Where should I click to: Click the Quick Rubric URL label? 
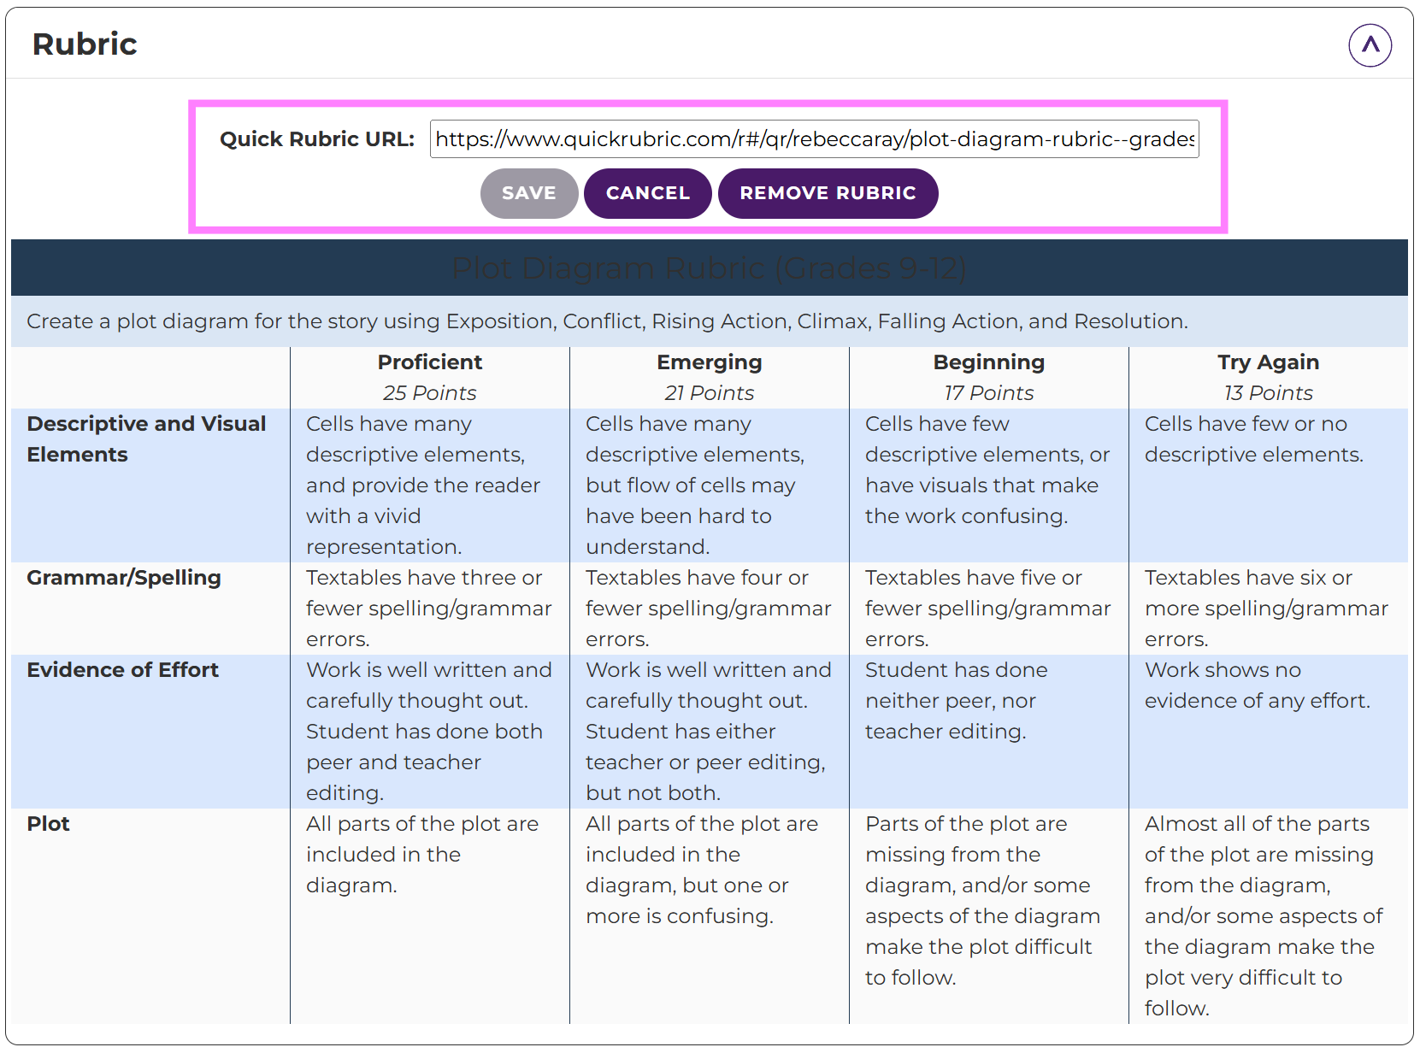(x=317, y=139)
